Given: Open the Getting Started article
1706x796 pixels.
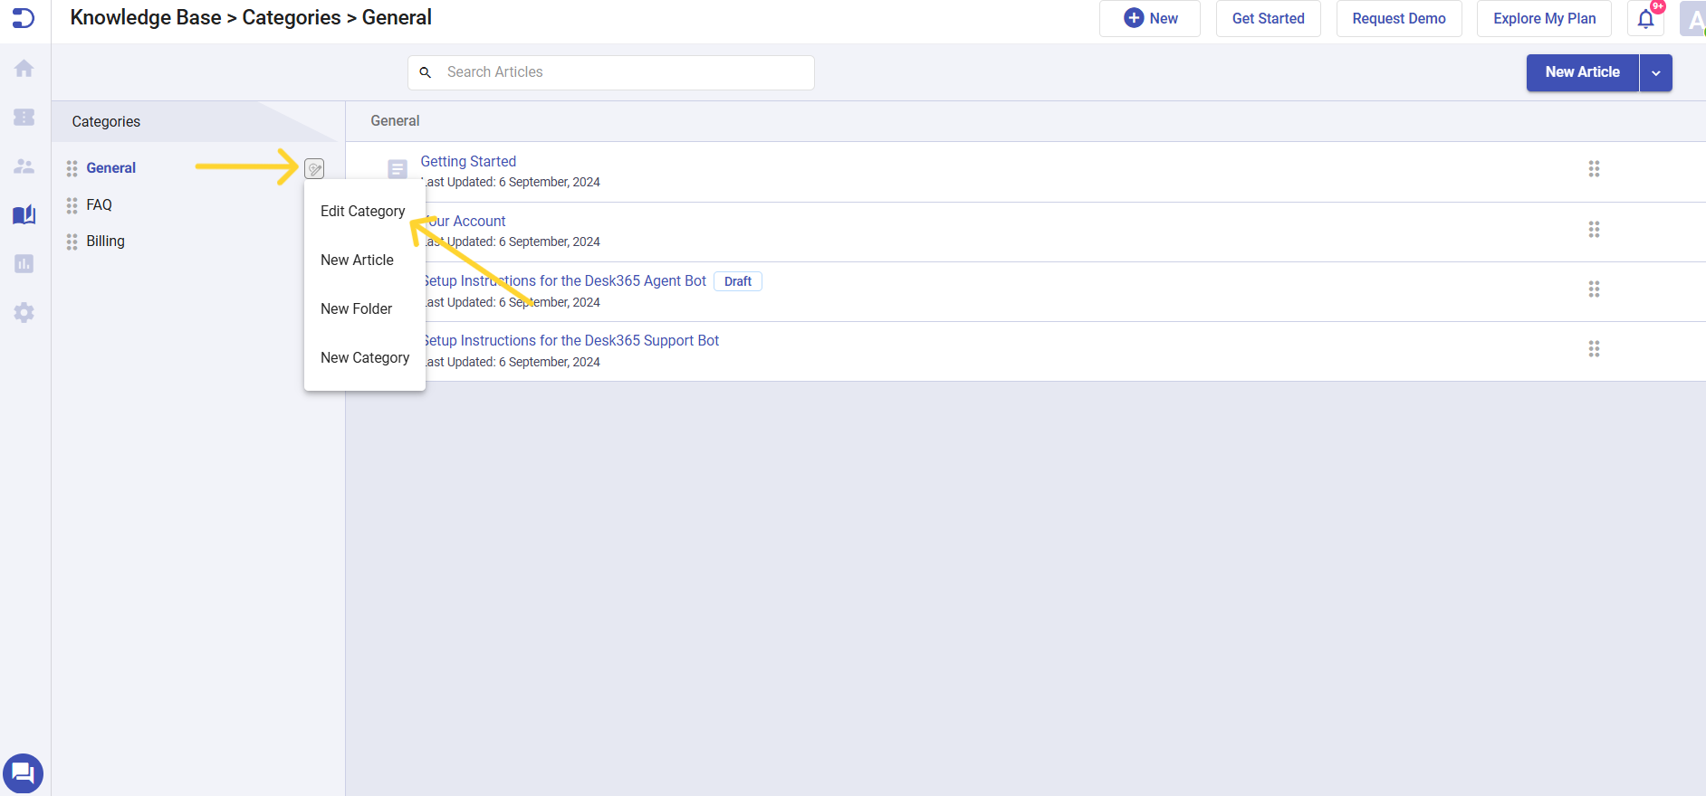Looking at the screenshot, I should [468, 161].
